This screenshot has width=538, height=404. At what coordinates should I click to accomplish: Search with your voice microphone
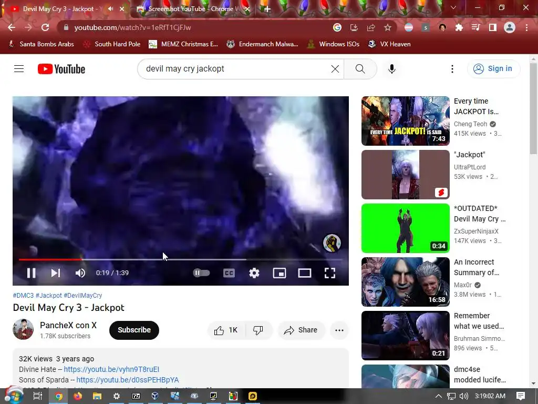(x=392, y=69)
